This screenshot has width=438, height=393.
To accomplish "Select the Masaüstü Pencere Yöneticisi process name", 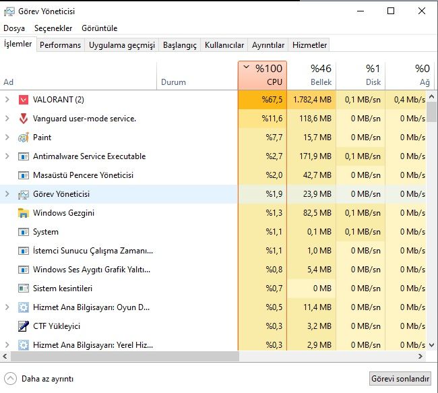I will pyautogui.click(x=84, y=175).
